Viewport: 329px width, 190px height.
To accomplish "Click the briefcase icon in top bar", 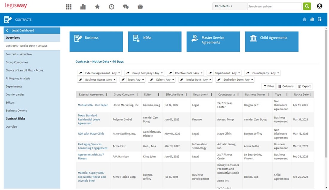I will click(x=140, y=7).
